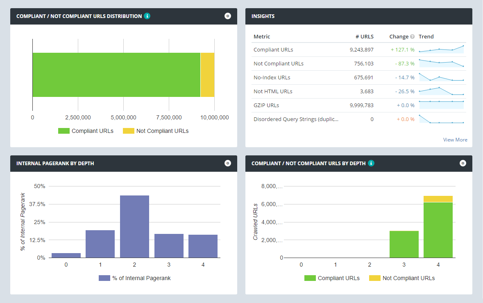Viewport: 483px width, 303px height.
Task: Click the Metric column header
Action: [x=262, y=36]
